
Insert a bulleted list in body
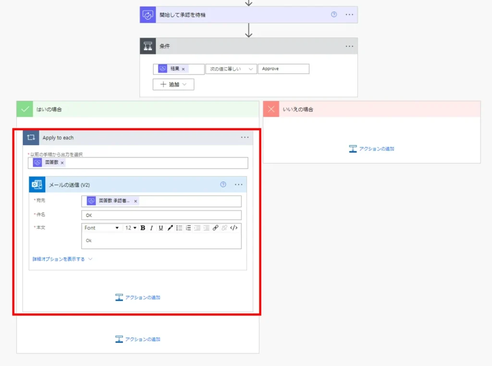pyautogui.click(x=179, y=228)
